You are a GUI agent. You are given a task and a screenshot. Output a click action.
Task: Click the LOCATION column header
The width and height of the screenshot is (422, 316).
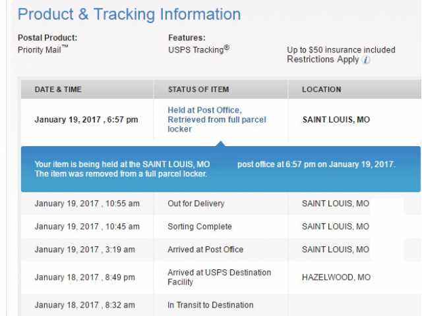click(x=321, y=90)
